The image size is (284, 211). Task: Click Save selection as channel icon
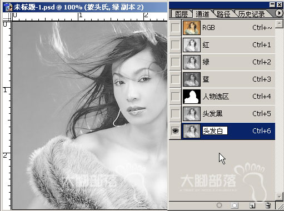pos(235,205)
